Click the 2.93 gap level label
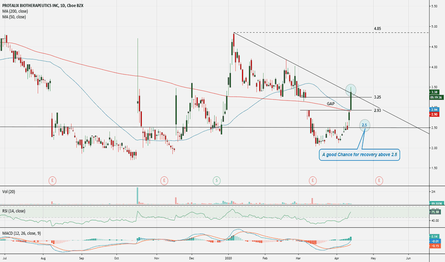 click(x=378, y=111)
